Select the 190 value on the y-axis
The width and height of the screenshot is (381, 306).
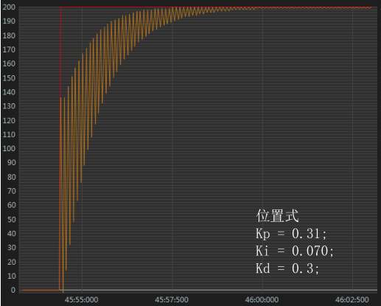click(9, 21)
